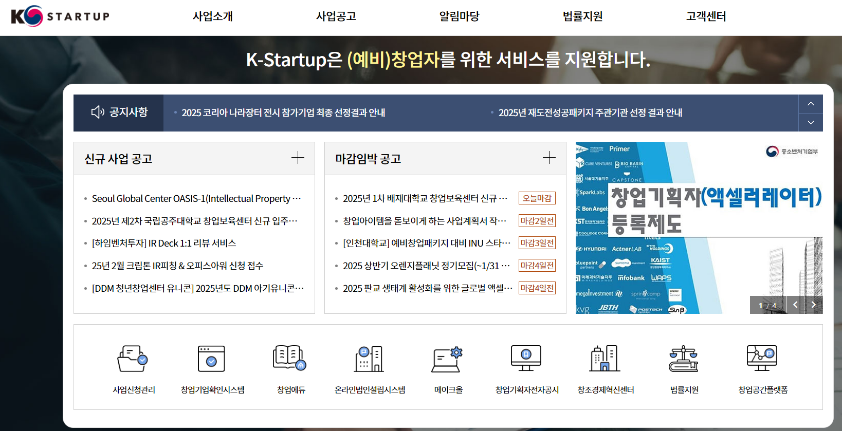842x431 pixels.
Task: Click the 중소벤처기업부 logo in banner
Action: [x=792, y=151]
